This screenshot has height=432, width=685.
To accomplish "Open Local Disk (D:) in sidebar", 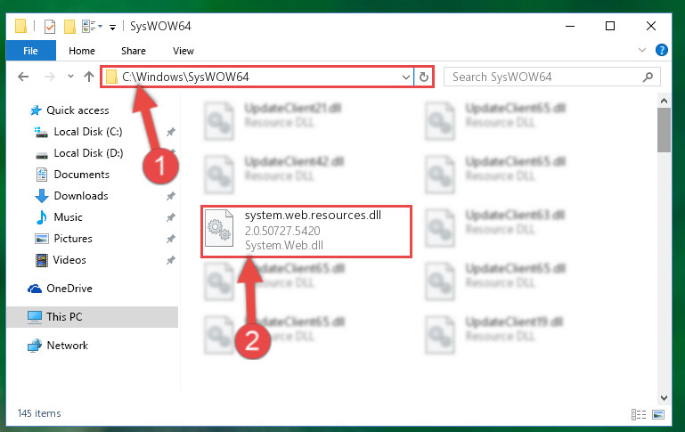I will (x=88, y=153).
